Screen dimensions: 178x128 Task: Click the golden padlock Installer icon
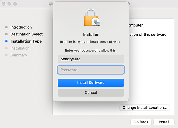click(91, 18)
